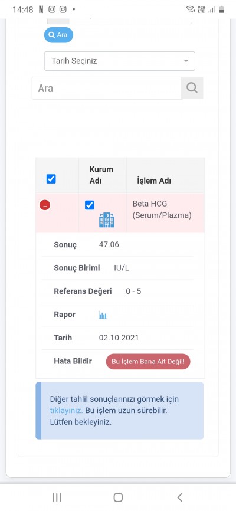Uncheck the Beta HCG row checkbox

[x=90, y=205]
